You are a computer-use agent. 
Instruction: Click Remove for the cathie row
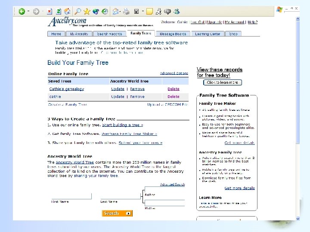tap(137, 97)
